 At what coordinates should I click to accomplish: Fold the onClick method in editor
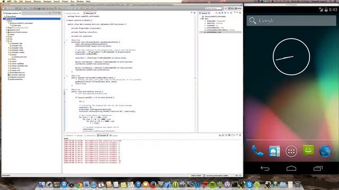coord(67,90)
